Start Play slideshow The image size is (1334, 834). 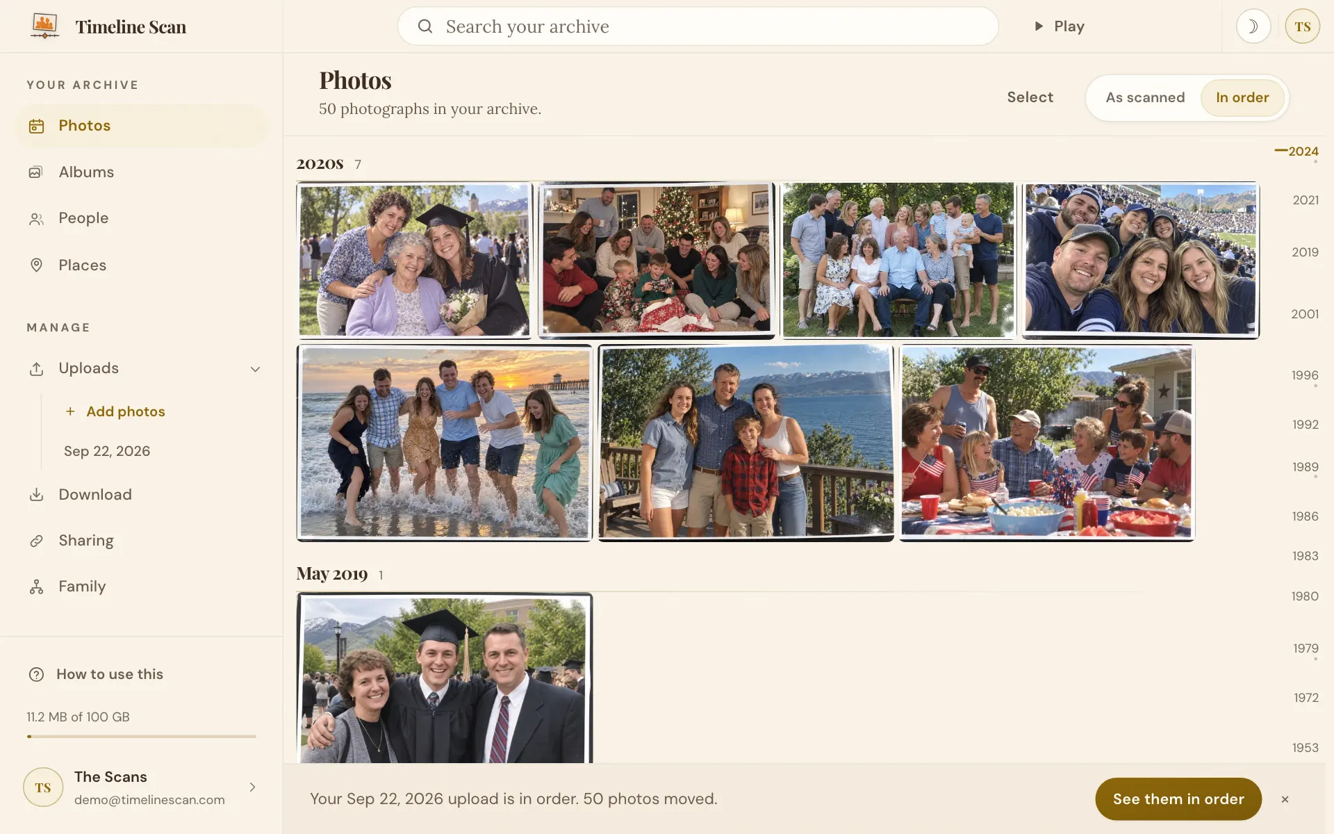click(x=1060, y=26)
